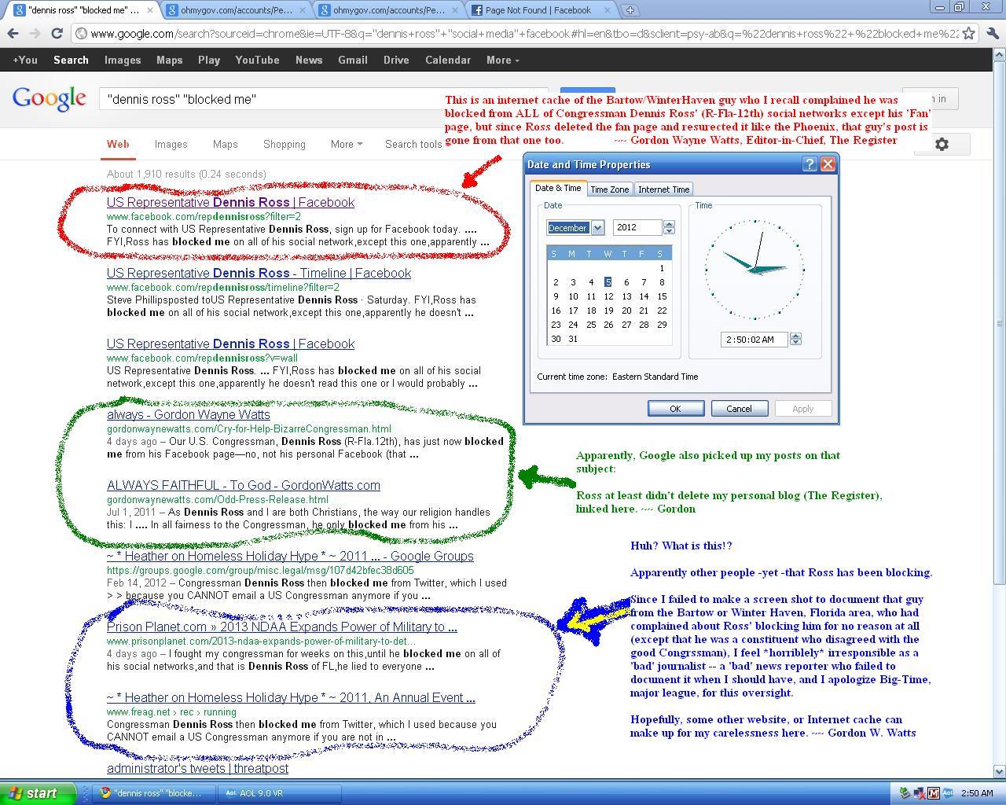
Task: Click the time field showing 2:50:02 AM
Action: point(754,339)
